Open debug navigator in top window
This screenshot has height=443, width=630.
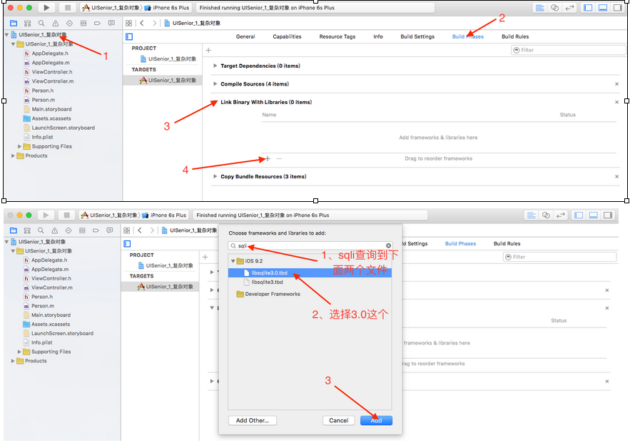83,24
